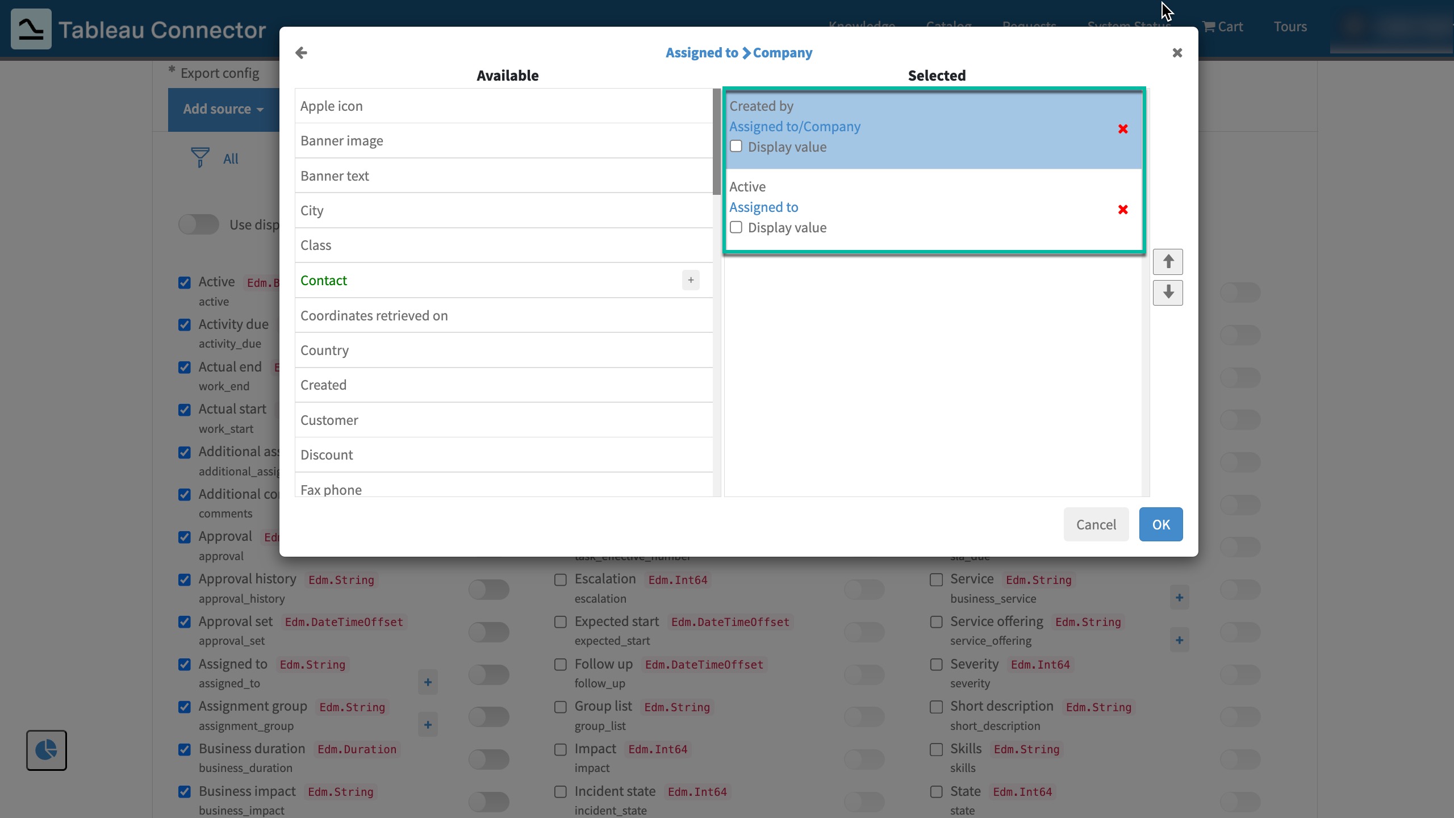Open the Add source dropdown
The width and height of the screenshot is (1454, 818).
pos(223,109)
